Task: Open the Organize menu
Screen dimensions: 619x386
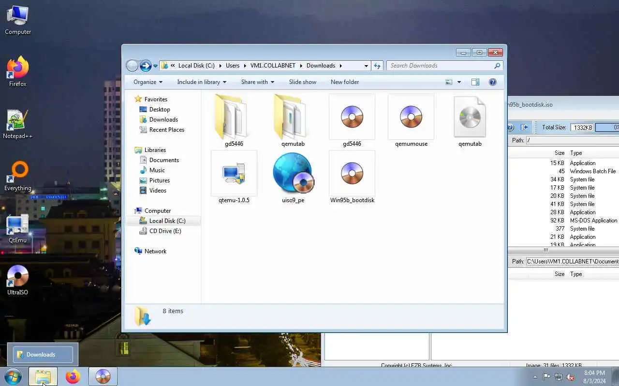Action: 148,82
